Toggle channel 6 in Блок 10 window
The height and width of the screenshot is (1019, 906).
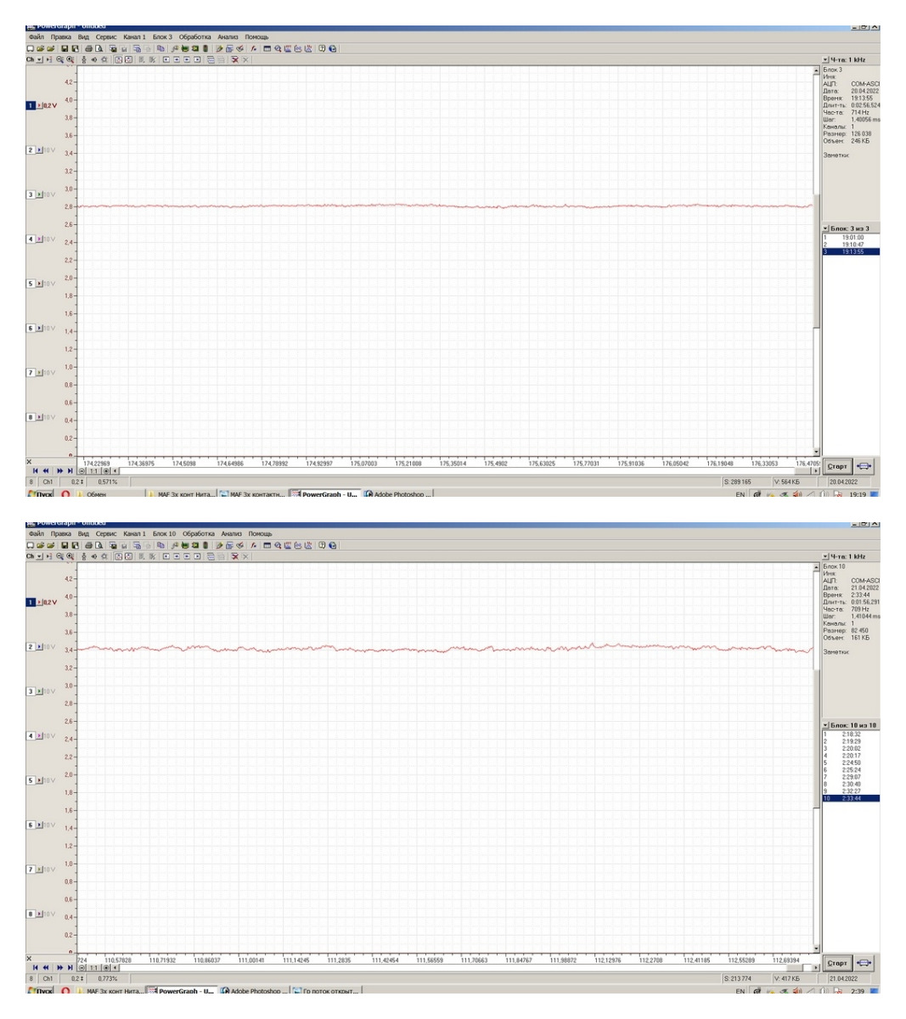(x=31, y=825)
